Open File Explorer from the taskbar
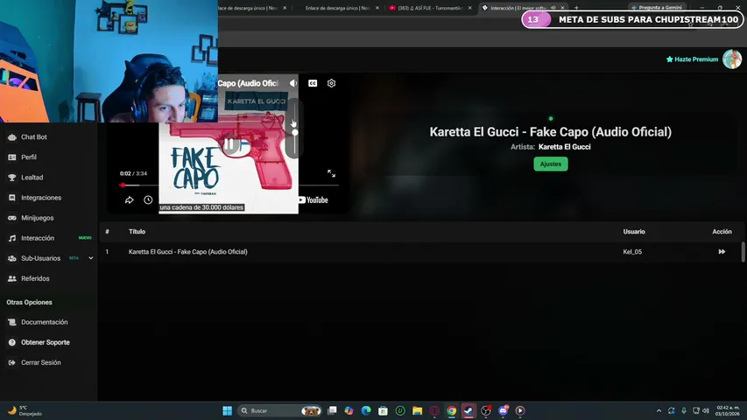The width and height of the screenshot is (747, 420). tap(418, 410)
